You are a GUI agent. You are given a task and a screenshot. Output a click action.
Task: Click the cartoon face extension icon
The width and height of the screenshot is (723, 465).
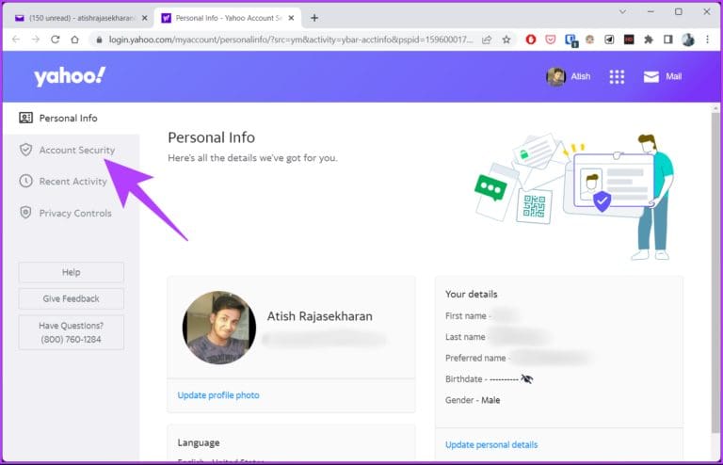click(589, 40)
